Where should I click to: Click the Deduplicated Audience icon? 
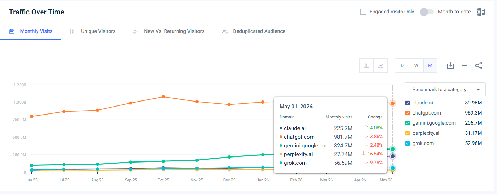coord(225,31)
